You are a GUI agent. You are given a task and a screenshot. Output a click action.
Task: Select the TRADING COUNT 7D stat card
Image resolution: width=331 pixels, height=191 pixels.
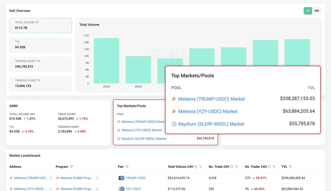click(41, 64)
